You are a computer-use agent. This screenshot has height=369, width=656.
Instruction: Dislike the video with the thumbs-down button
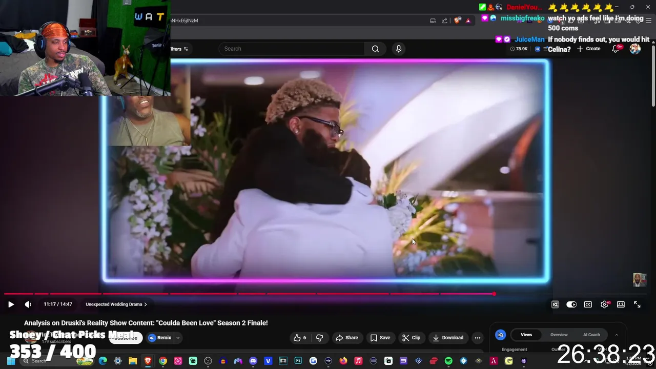(319, 338)
